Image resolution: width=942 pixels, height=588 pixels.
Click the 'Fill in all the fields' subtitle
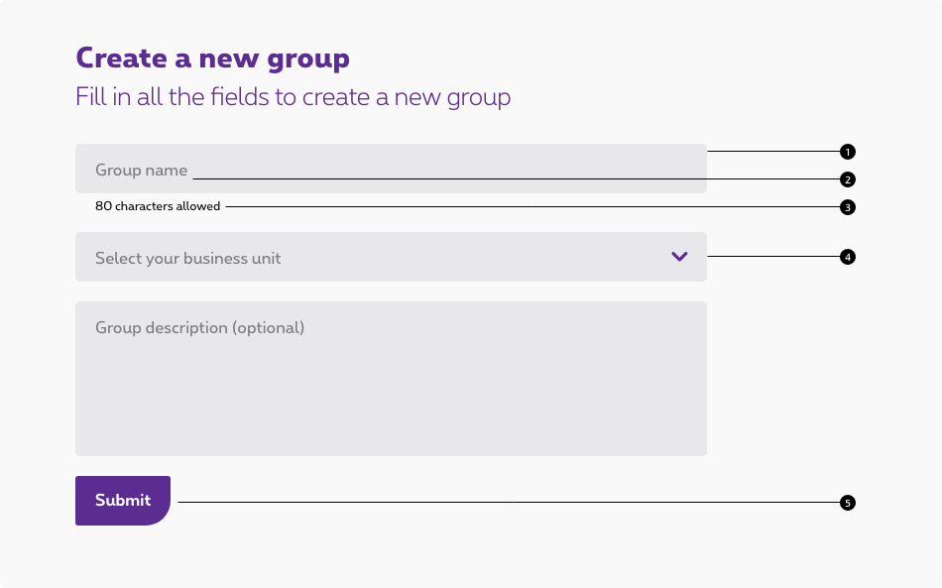293,97
